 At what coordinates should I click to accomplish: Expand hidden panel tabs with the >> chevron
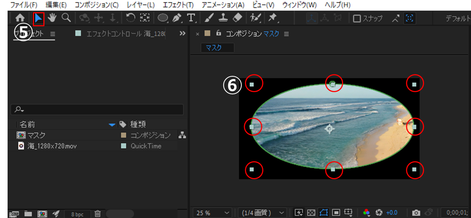click(x=182, y=33)
